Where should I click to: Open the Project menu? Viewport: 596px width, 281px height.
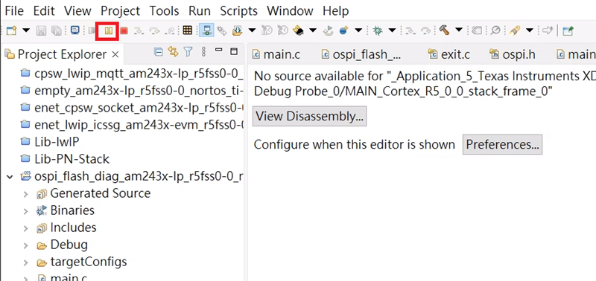coord(120,10)
